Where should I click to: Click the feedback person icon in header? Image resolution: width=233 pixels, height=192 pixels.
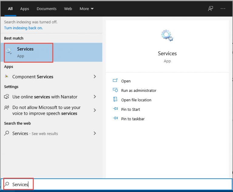coord(211,8)
